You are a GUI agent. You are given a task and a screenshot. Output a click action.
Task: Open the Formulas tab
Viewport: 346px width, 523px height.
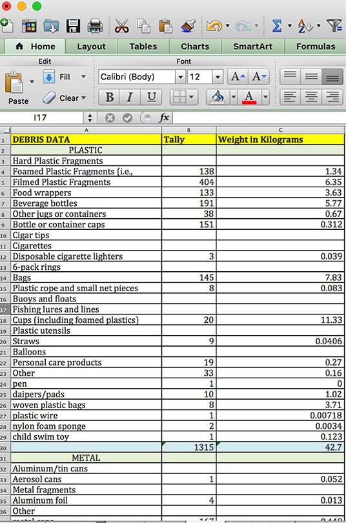[x=316, y=46]
